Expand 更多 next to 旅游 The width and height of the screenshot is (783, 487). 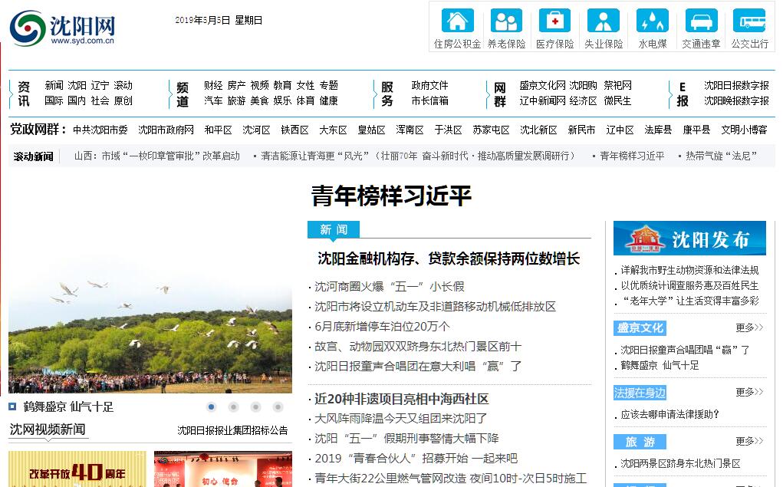point(749,441)
